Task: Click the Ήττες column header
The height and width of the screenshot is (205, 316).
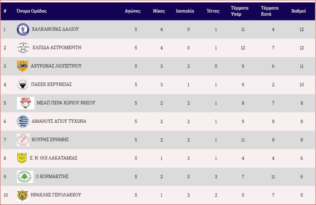Action: pos(213,11)
